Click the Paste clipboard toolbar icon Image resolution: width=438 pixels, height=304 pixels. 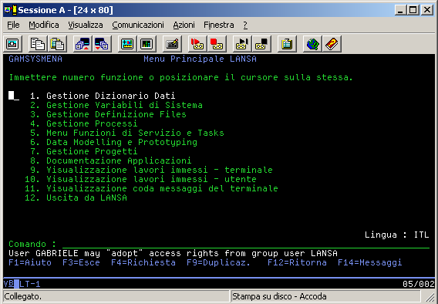pos(58,44)
